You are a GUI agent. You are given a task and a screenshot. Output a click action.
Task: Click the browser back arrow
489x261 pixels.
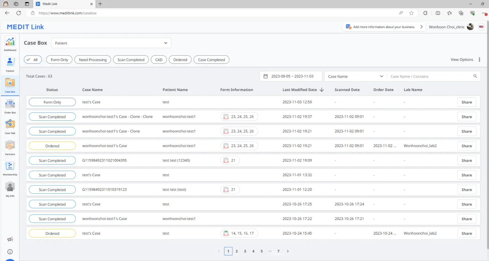pyautogui.click(x=7, y=13)
